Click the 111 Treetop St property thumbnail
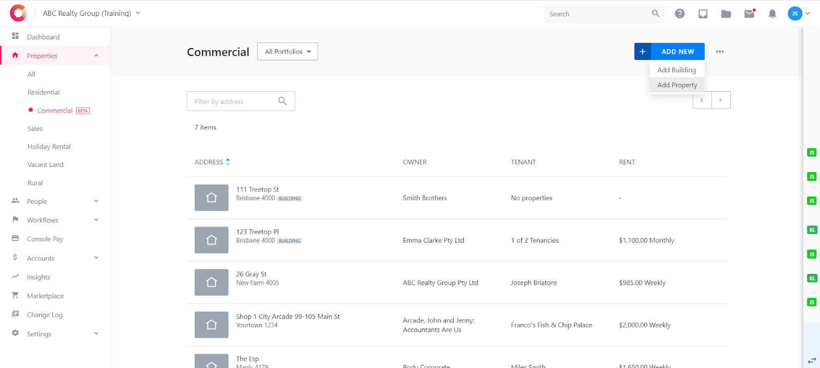820x368 pixels. [x=212, y=198]
